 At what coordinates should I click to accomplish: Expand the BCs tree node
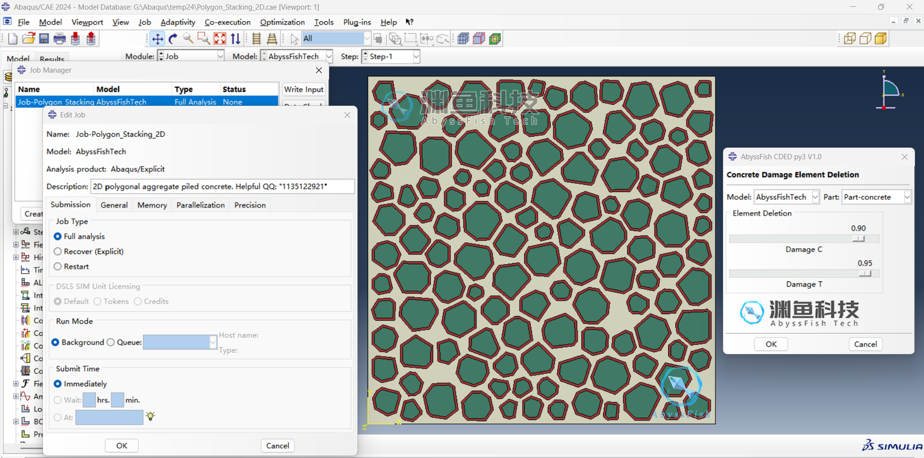(x=16, y=422)
